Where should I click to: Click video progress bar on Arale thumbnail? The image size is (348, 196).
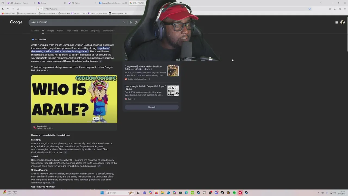pyautogui.click(x=74, y=121)
